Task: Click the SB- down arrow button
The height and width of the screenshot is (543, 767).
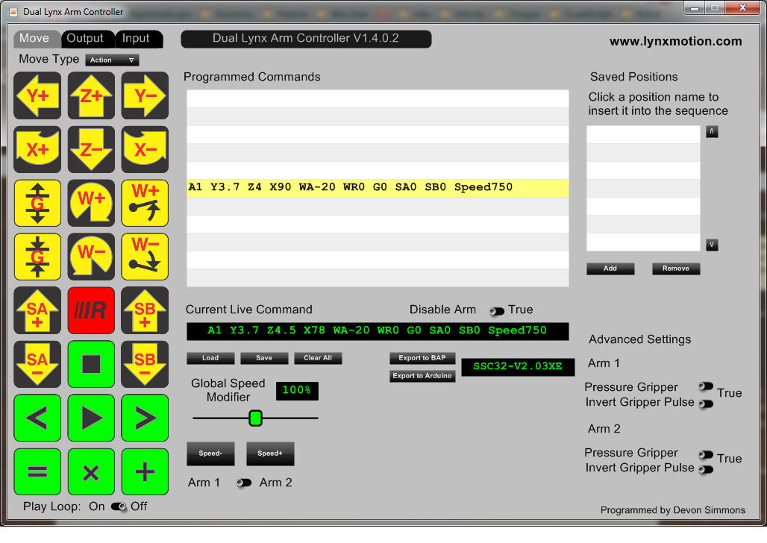Action: coord(145,365)
